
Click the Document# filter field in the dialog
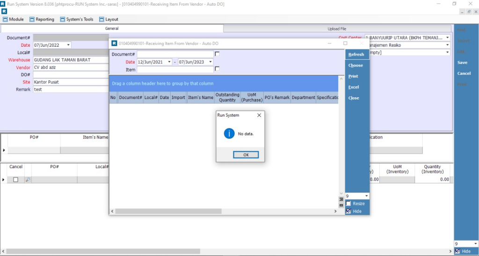(175, 54)
